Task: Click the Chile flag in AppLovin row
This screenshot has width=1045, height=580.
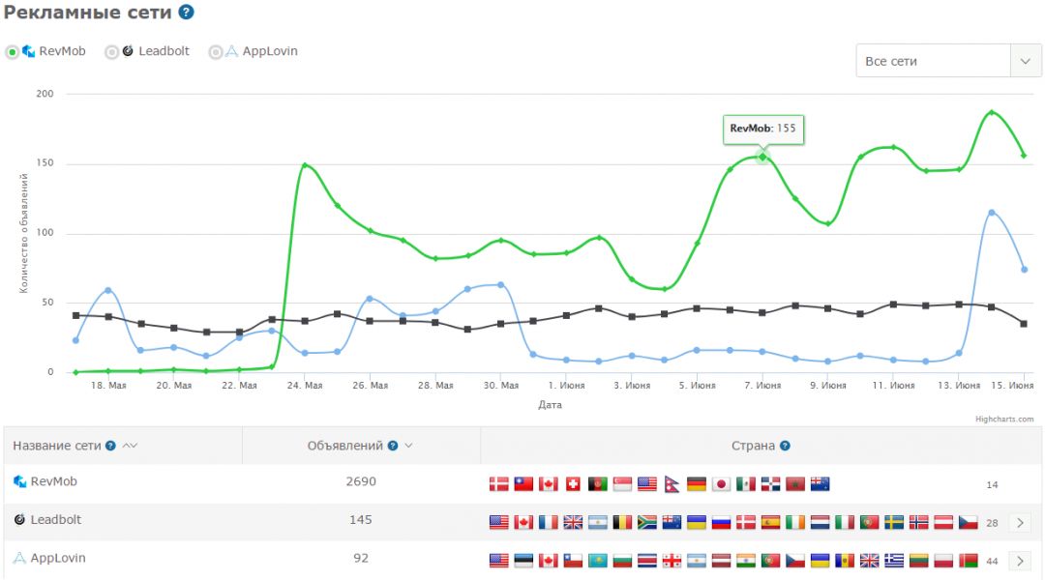Action: [x=573, y=561]
